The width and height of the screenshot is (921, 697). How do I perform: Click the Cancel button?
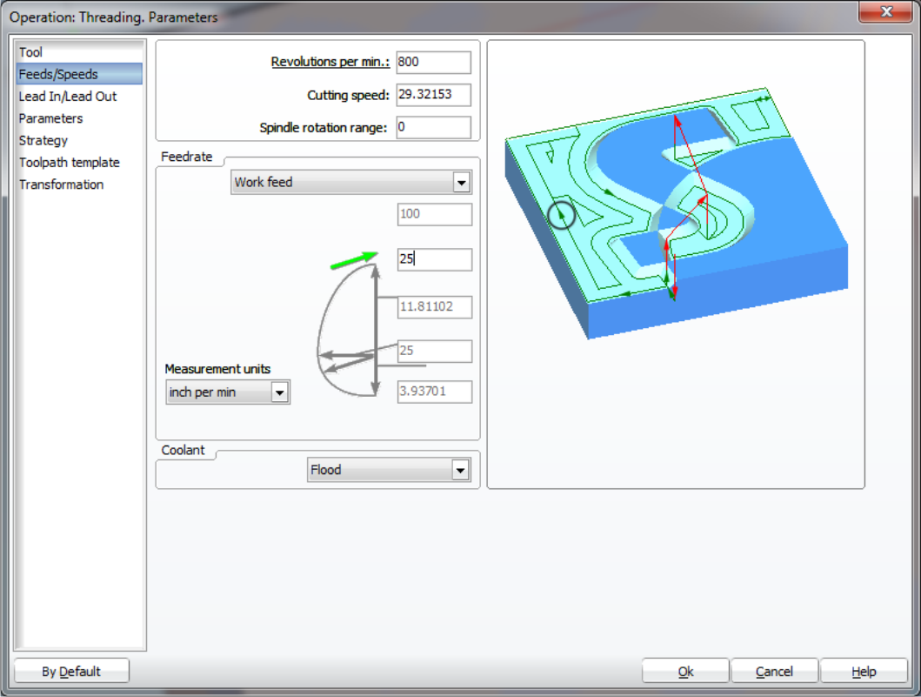[774, 671]
